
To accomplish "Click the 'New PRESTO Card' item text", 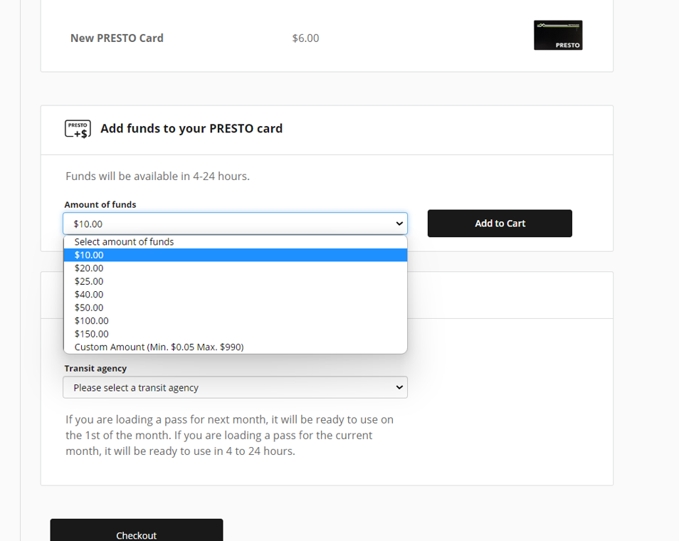I will coord(117,38).
